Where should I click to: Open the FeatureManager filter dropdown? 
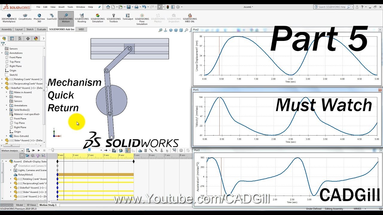coord(3,44)
